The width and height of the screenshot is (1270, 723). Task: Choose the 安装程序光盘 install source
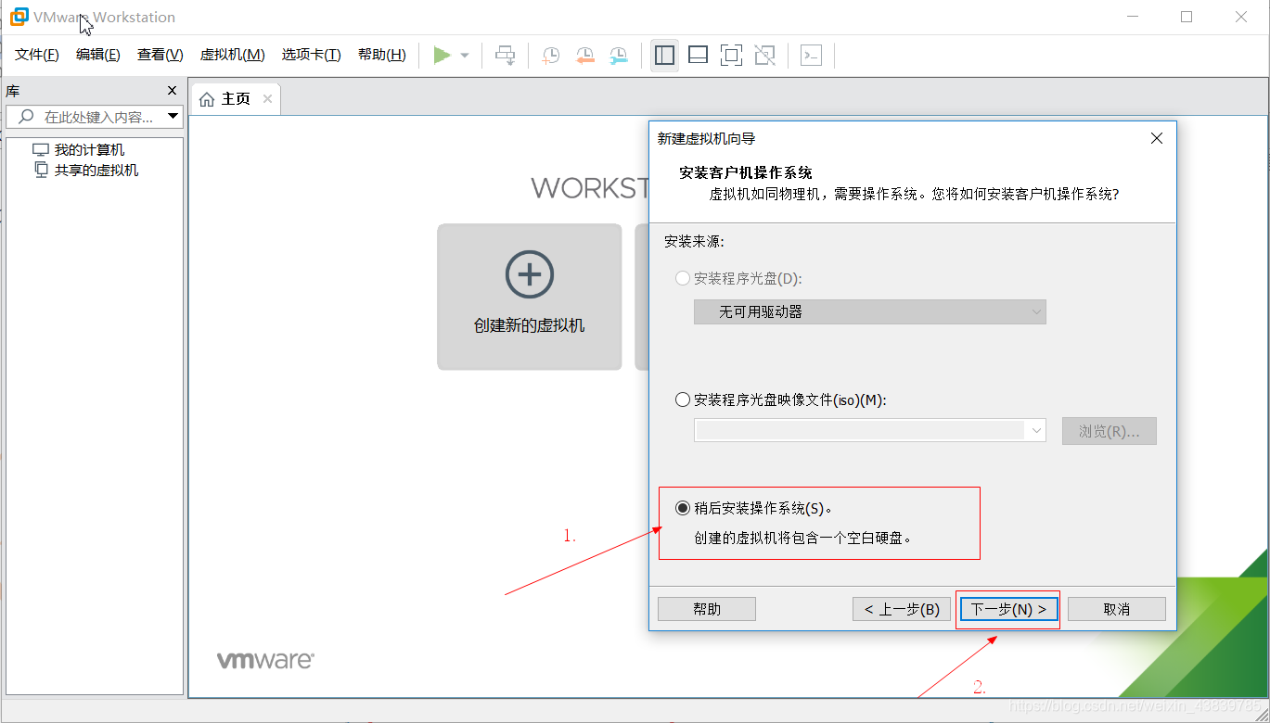[x=683, y=278]
